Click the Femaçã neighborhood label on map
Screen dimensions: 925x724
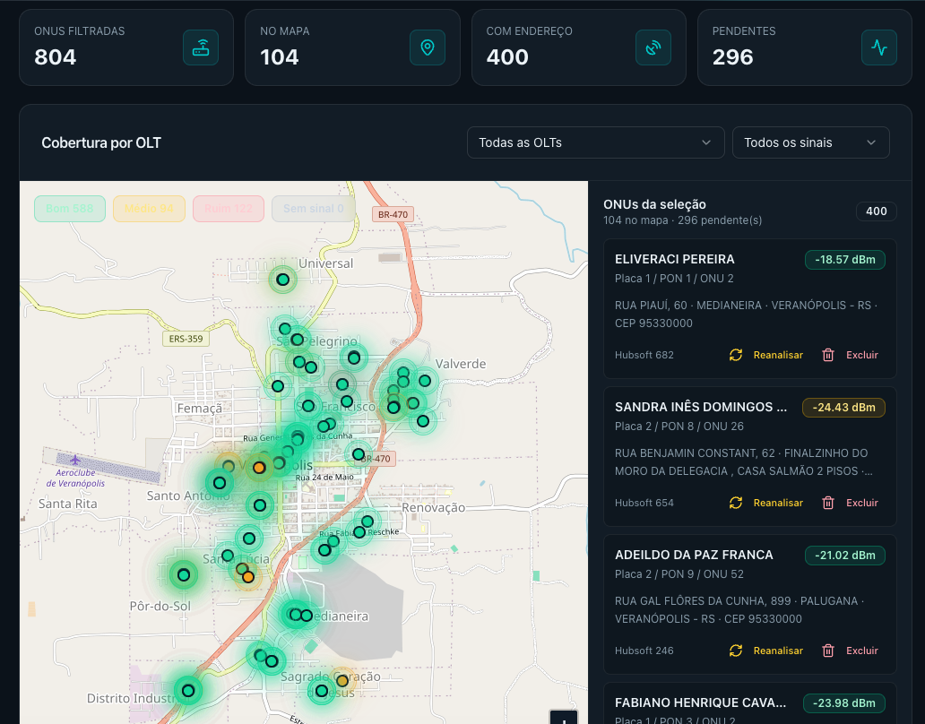point(200,408)
